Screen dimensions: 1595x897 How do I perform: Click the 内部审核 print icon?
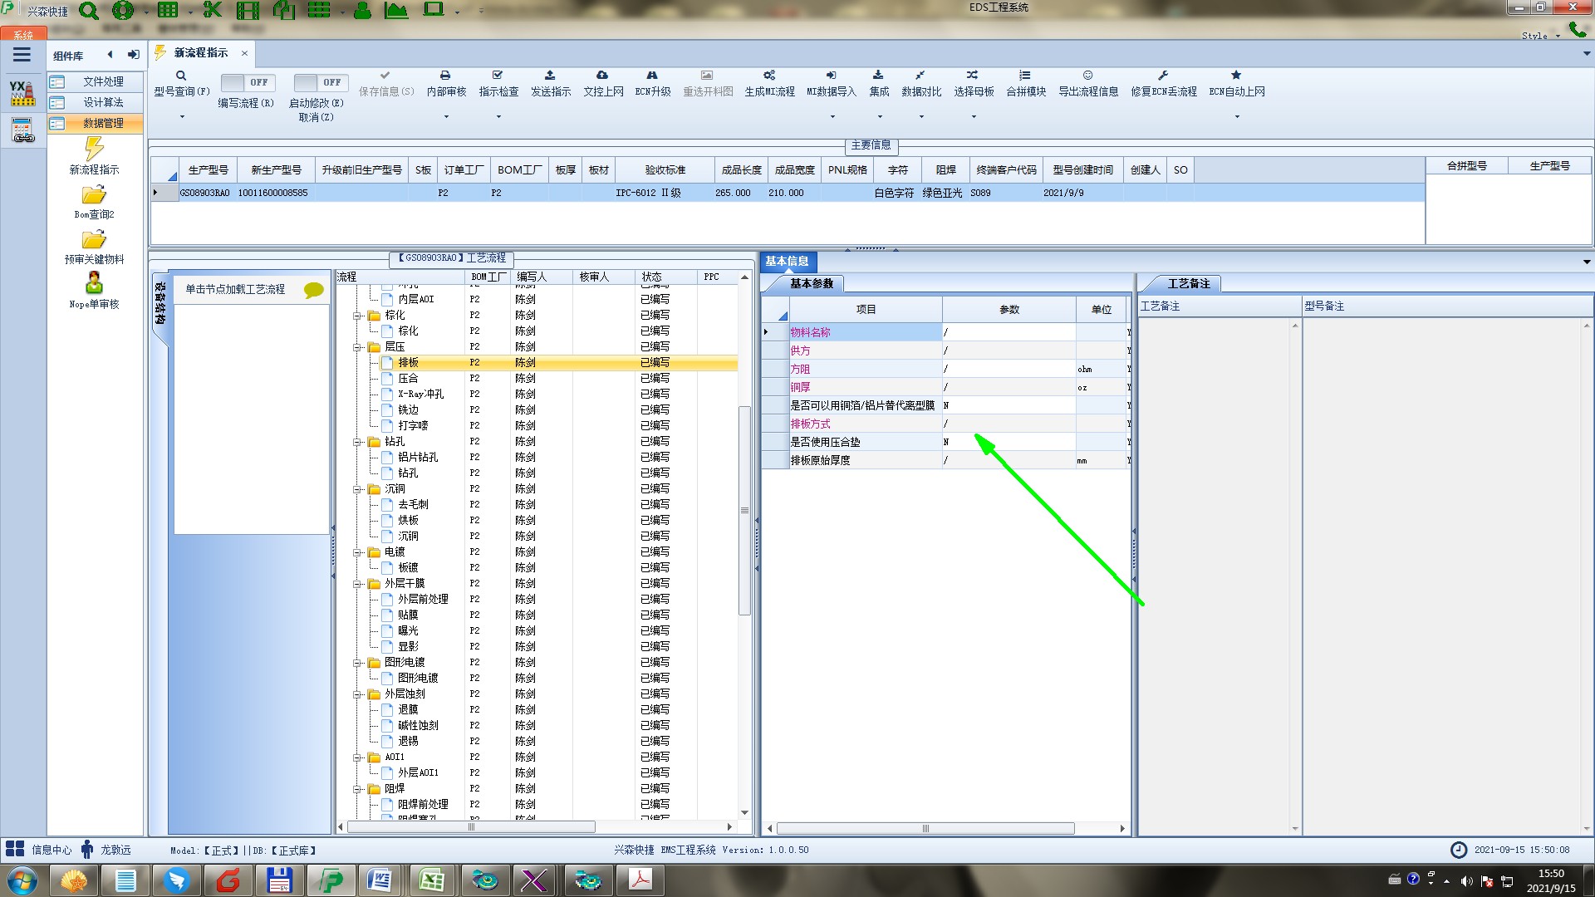click(x=445, y=76)
